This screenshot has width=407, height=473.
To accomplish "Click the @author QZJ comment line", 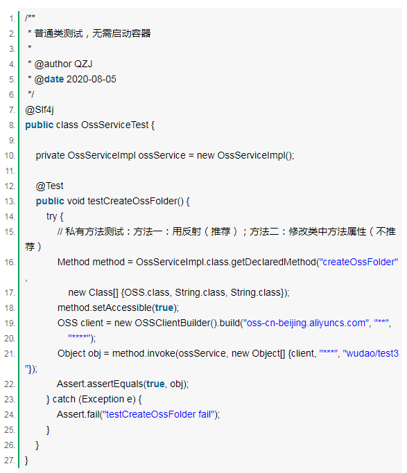I will pos(60,64).
